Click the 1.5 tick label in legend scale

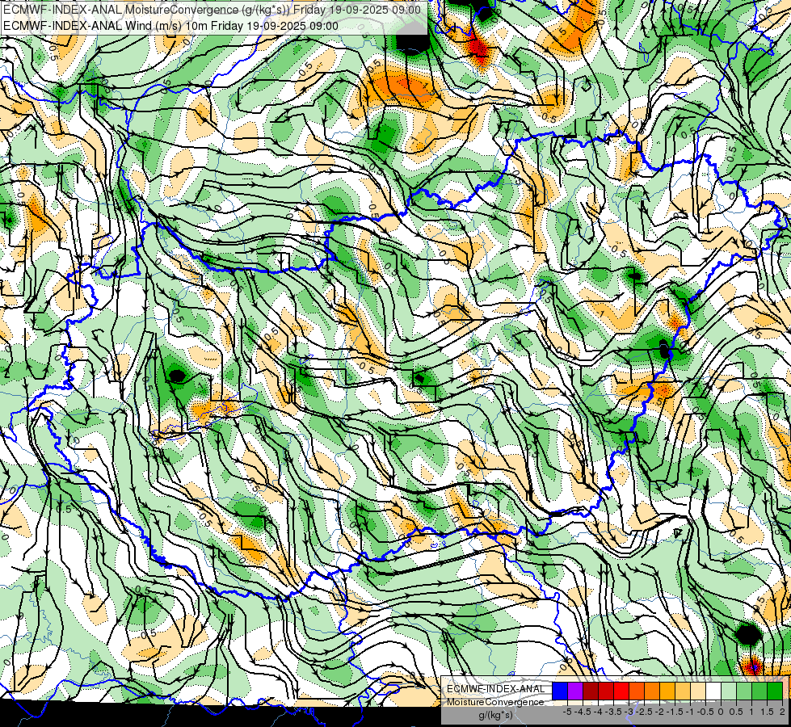pos(767,712)
